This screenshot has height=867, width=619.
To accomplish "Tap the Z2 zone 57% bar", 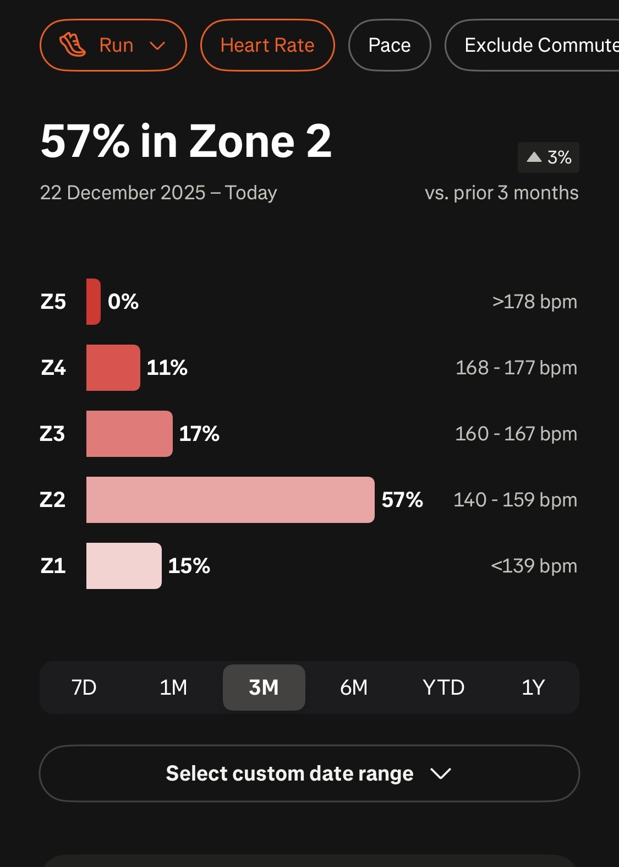I will [x=230, y=500].
